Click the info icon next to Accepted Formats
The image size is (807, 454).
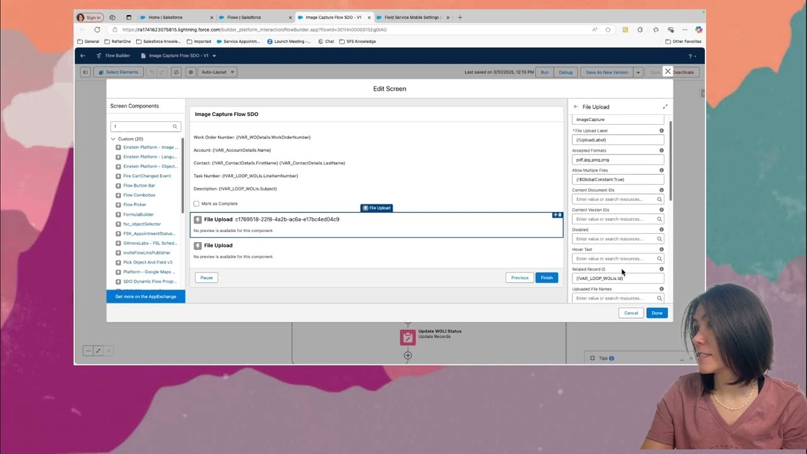(x=661, y=150)
